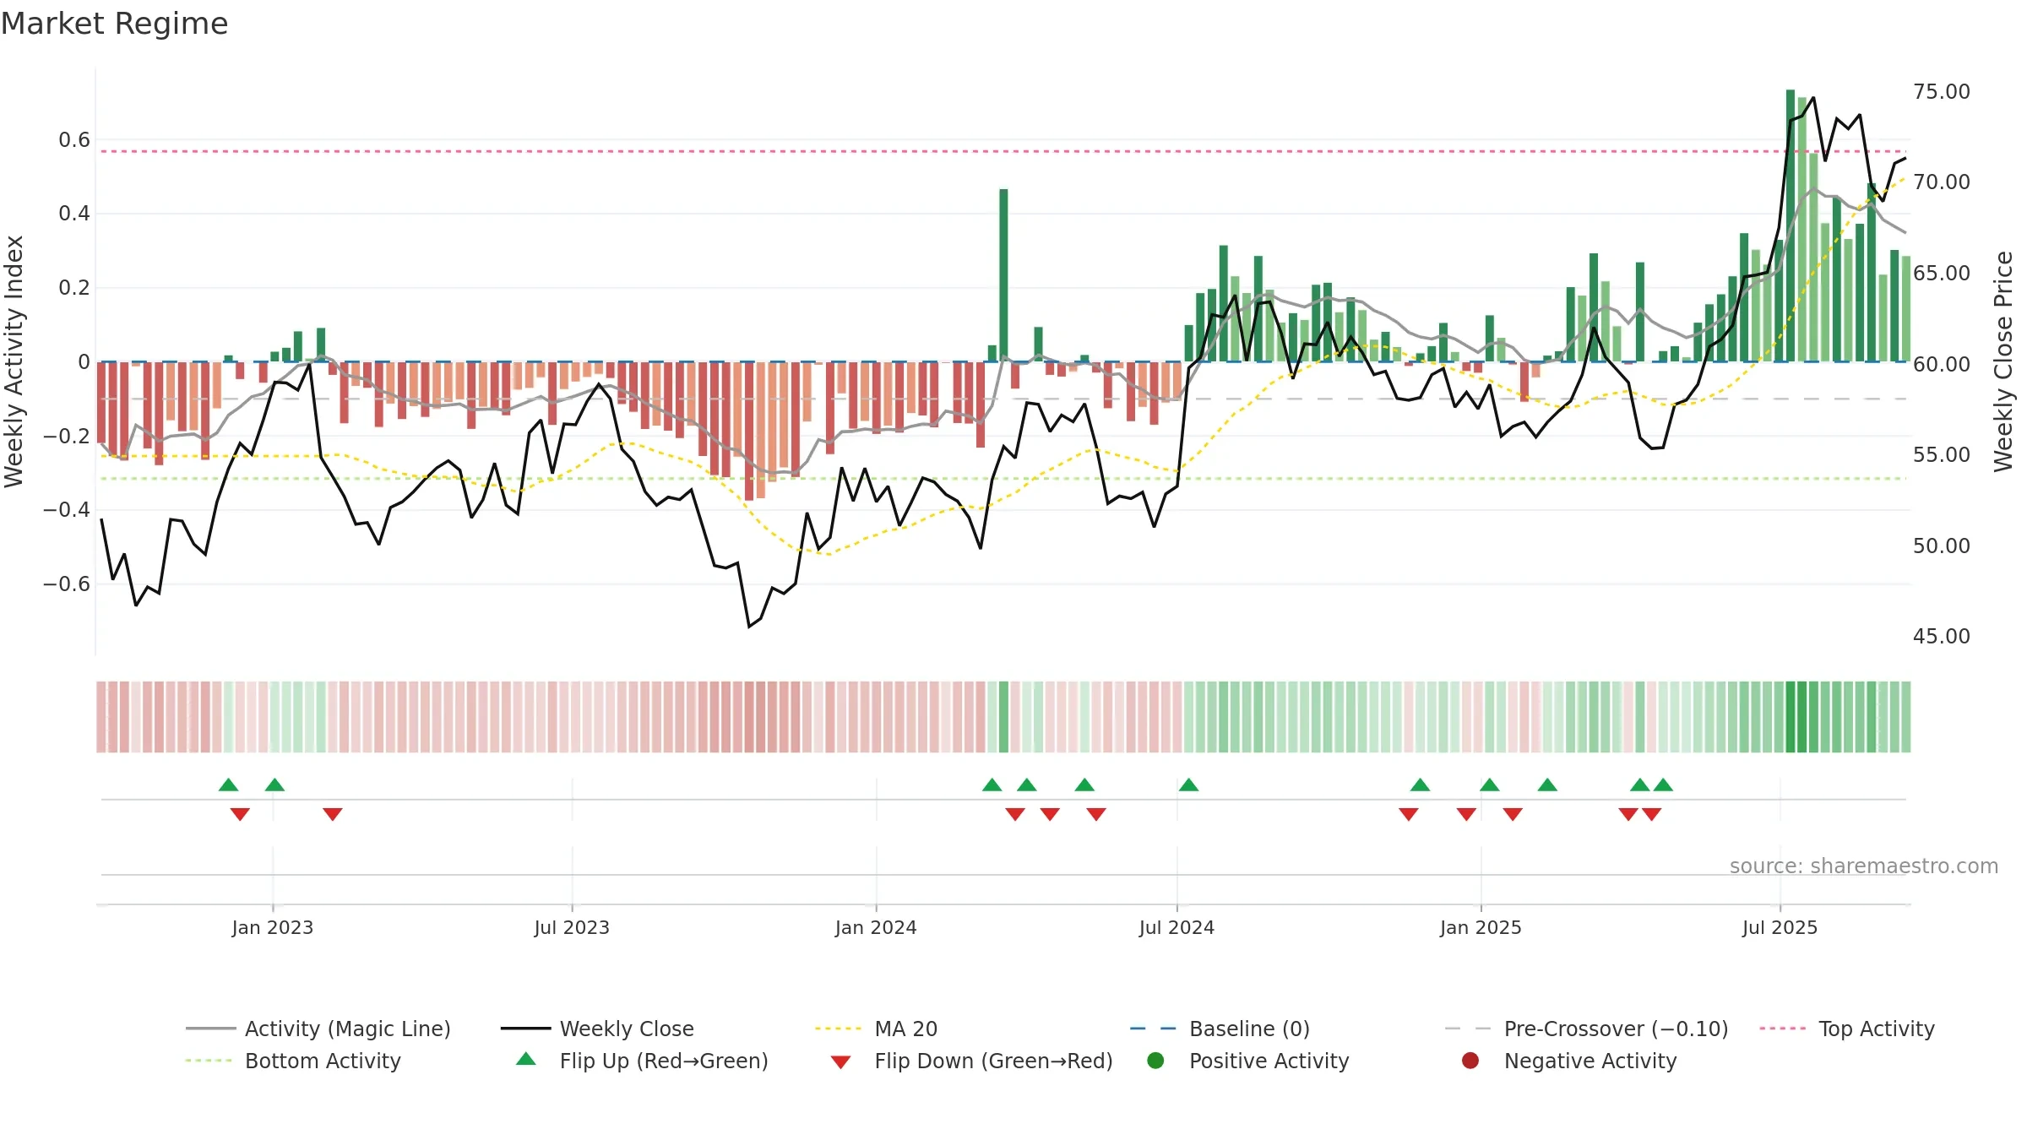Toggle Weekly Close legend entry
Screen dimensions: 2027x1140
(x=597, y=1029)
